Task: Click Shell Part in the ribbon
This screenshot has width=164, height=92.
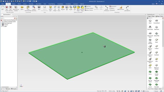Action: 88,6
